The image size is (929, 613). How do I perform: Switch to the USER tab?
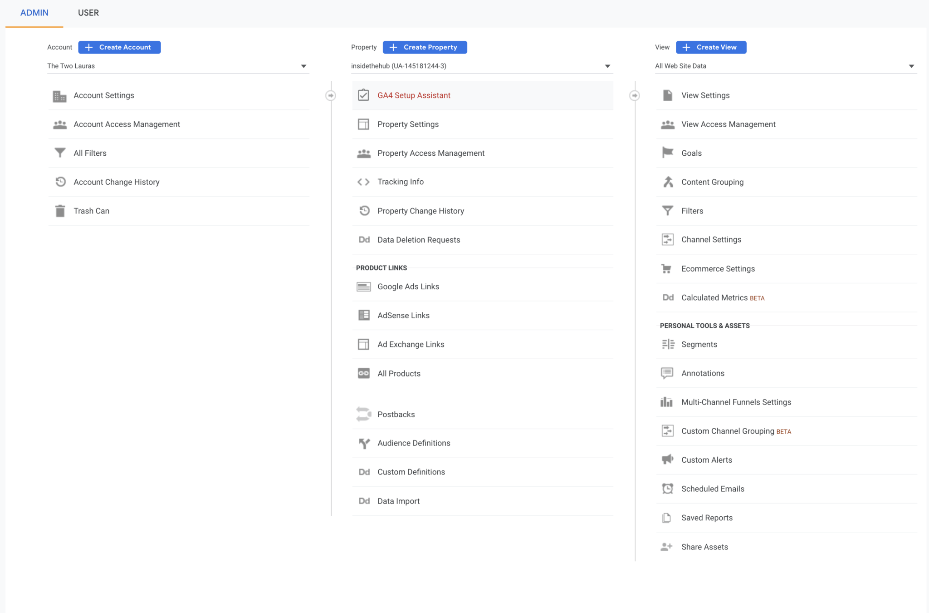pyautogui.click(x=88, y=13)
